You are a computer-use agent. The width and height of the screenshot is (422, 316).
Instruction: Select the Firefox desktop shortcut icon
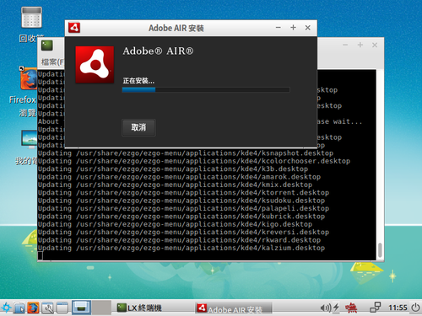[x=29, y=79]
